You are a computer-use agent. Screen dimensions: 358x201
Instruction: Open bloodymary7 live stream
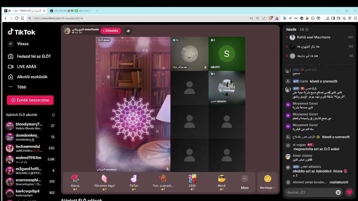(x=30, y=126)
